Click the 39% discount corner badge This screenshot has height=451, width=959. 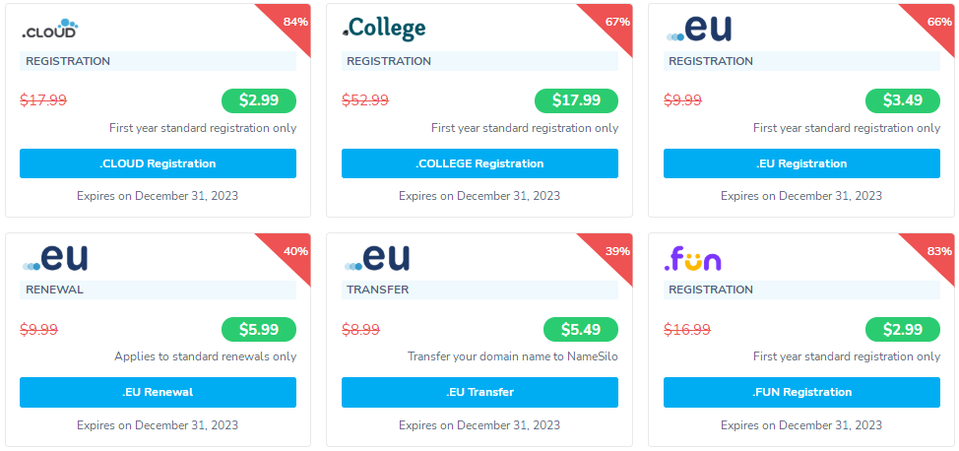click(x=616, y=251)
